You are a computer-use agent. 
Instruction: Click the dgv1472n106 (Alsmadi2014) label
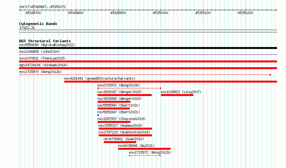[43, 65]
